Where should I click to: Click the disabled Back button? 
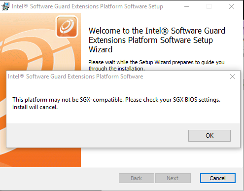137,178
